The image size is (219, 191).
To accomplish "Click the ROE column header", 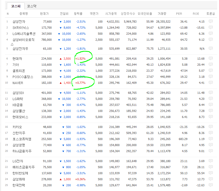I will coord(196,14).
